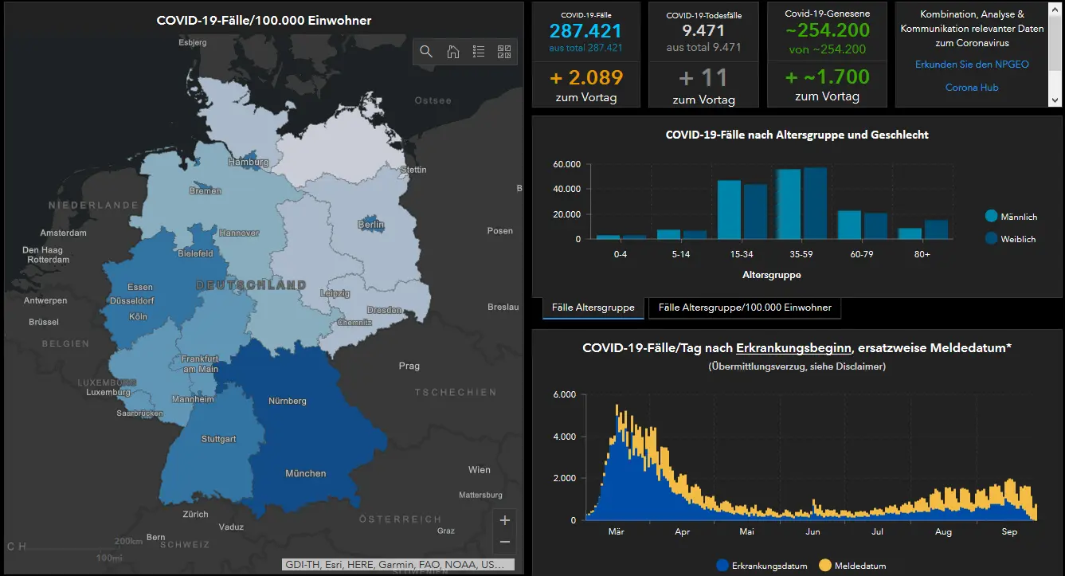Image resolution: width=1065 pixels, height=576 pixels.
Task: Toggle Erkrankungsdatum series in legend
Action: click(762, 566)
